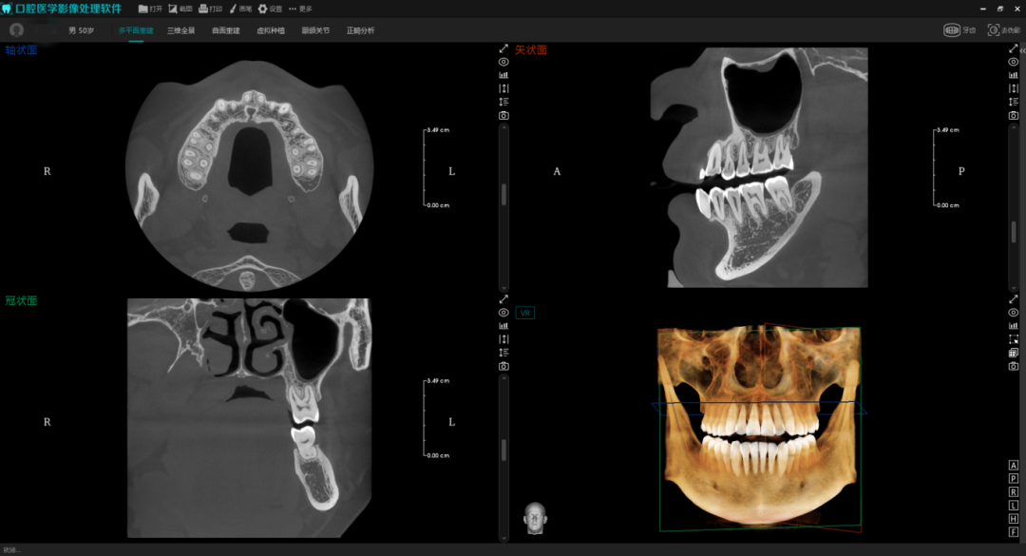Viewport: 1026px width, 556px height.
Task: Click the VR label button
Action: click(x=524, y=313)
